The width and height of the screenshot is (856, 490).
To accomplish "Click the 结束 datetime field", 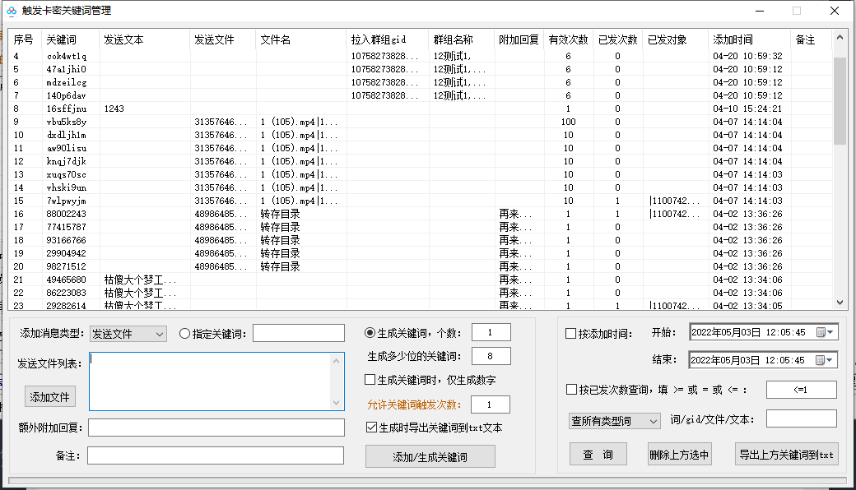I will 764,360.
